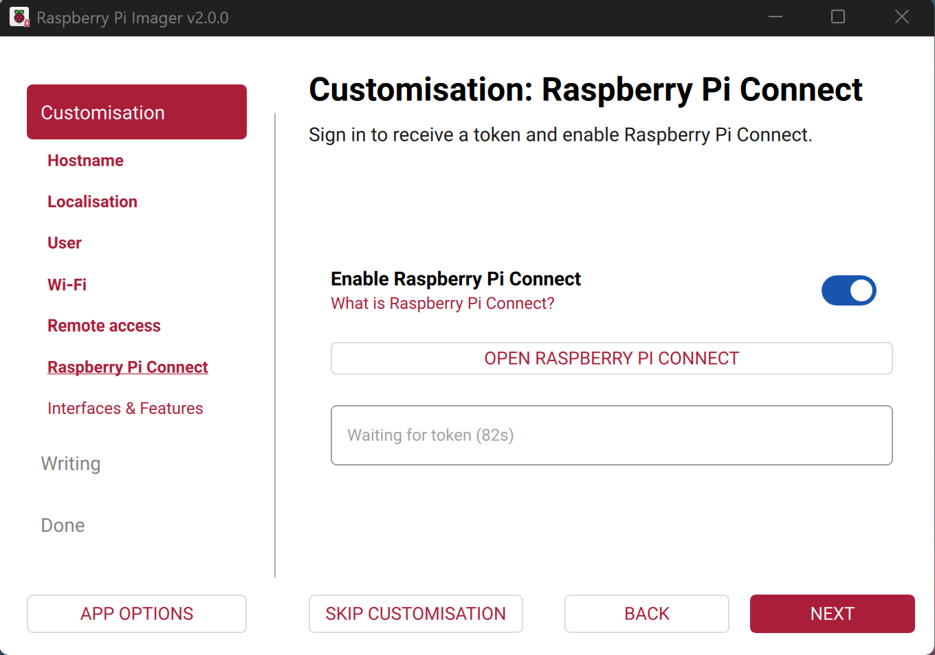Go to Localisation settings
This screenshot has height=655, width=935.
[x=92, y=201]
